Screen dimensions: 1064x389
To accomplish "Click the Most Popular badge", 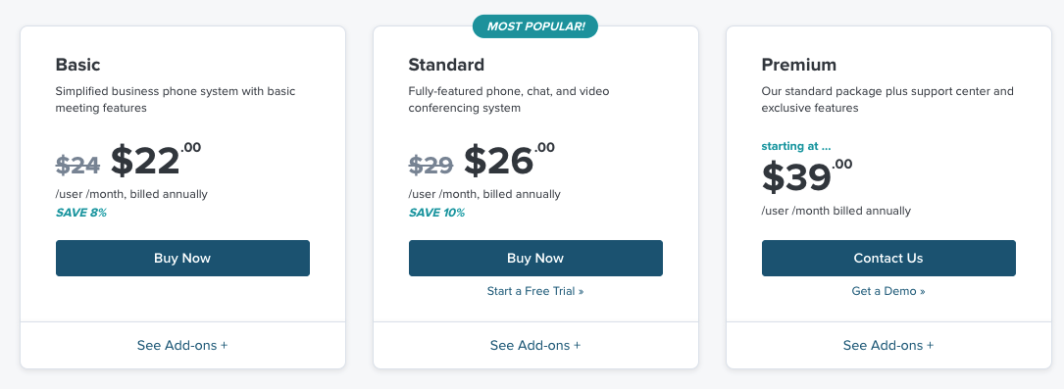I will tap(535, 26).
